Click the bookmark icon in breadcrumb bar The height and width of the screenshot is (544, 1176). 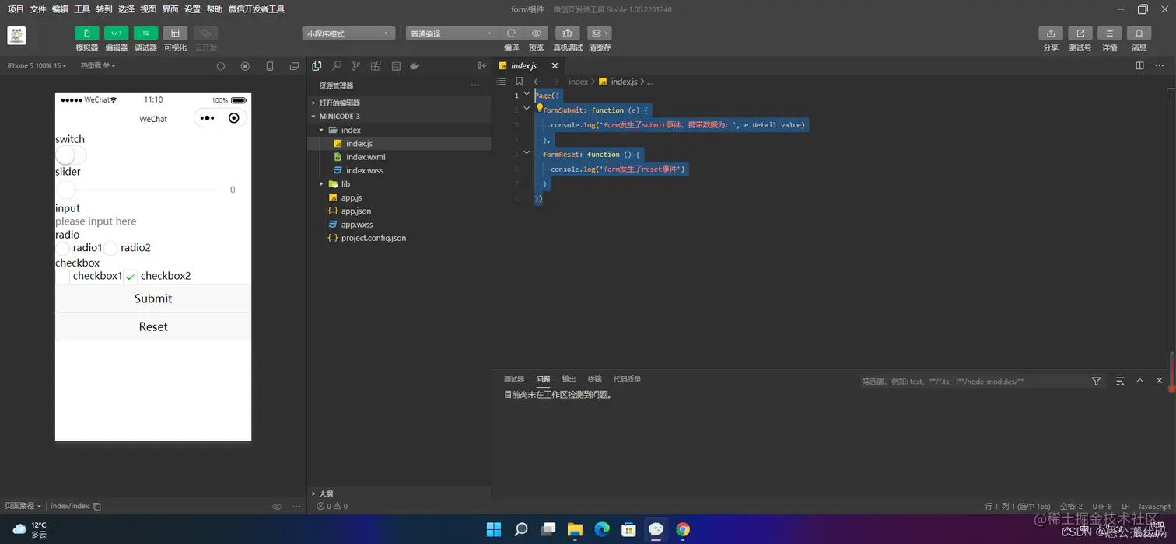(x=520, y=82)
